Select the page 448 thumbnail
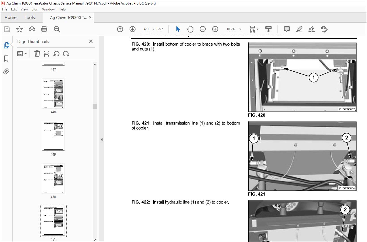Screen dimensions: 367x242 point(53,93)
